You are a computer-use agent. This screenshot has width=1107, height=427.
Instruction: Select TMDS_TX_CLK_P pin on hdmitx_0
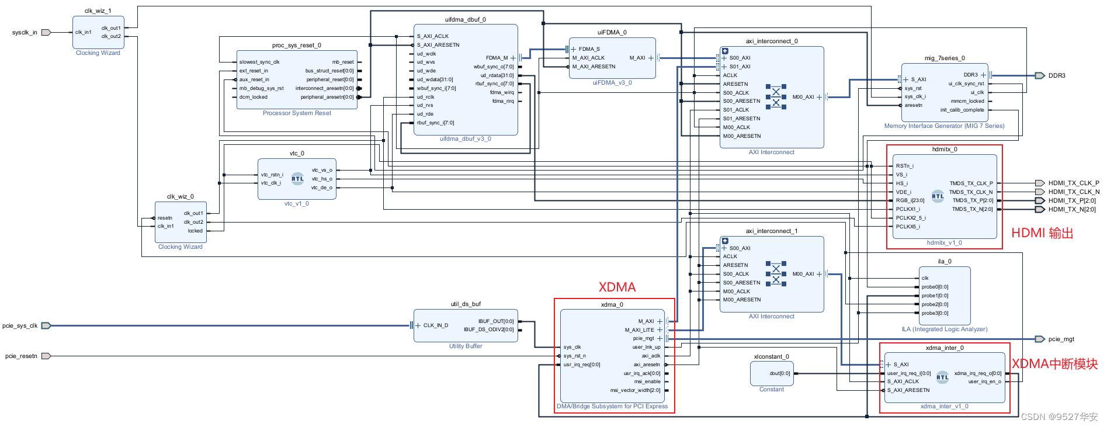971,183
